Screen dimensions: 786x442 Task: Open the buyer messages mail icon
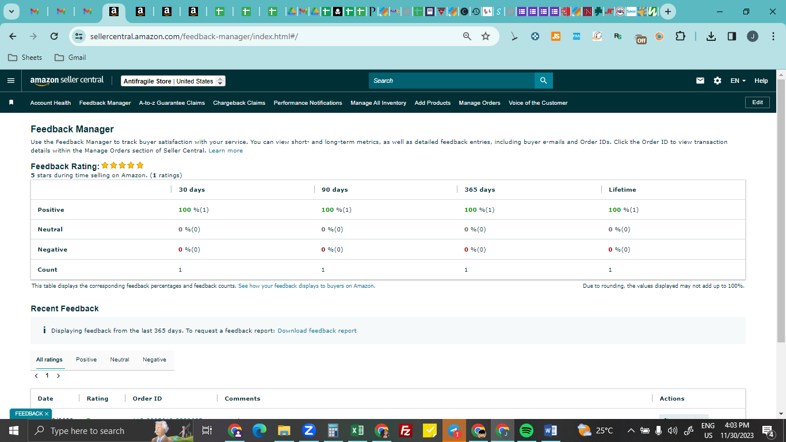pos(700,81)
